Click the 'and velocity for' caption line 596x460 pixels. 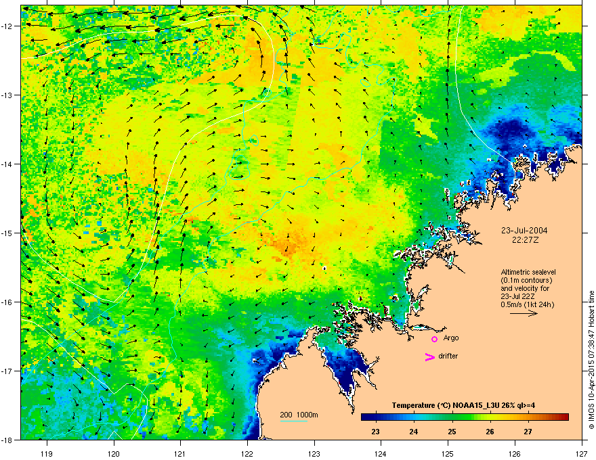[x=525, y=288]
